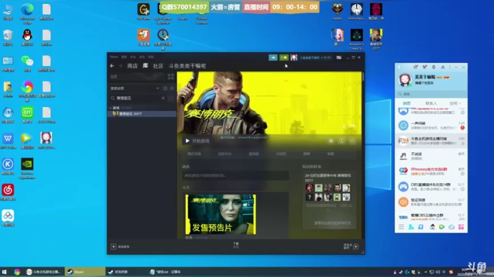The height and width of the screenshot is (277, 494).
Task: Open game settings gear icon
Action: tap(331, 141)
